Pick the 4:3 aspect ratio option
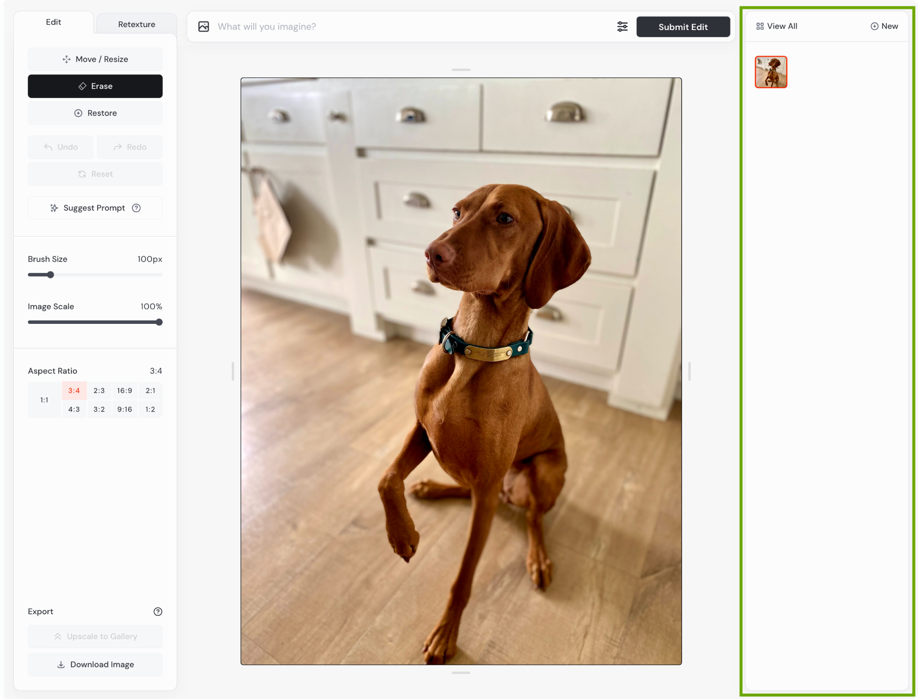The image size is (918, 699). (74, 409)
